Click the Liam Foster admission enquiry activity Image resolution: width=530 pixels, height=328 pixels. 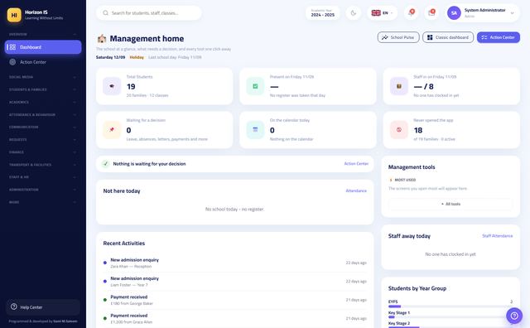coord(235,282)
